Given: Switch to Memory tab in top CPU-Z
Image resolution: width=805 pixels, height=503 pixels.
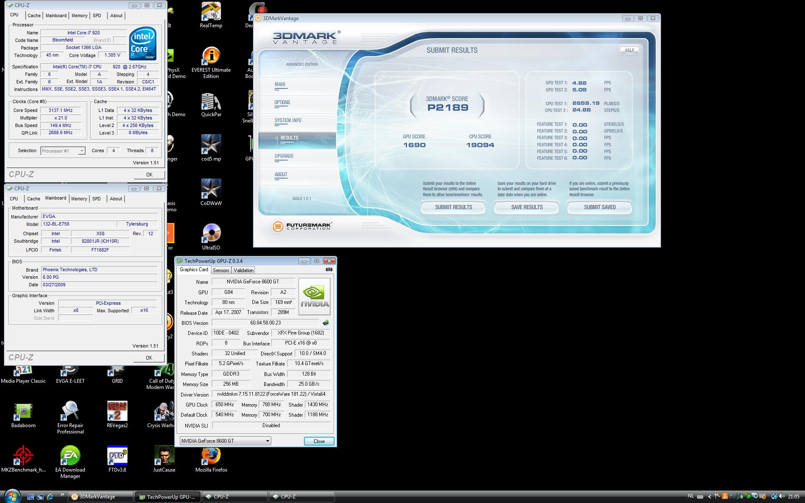Looking at the screenshot, I should coord(79,16).
